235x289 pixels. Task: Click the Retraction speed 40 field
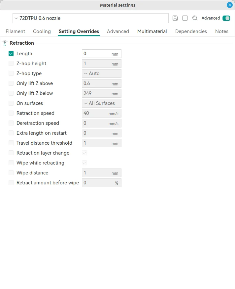102,113
